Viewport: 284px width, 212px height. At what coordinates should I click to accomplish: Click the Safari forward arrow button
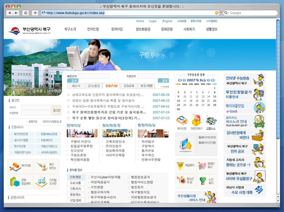tap(16, 13)
